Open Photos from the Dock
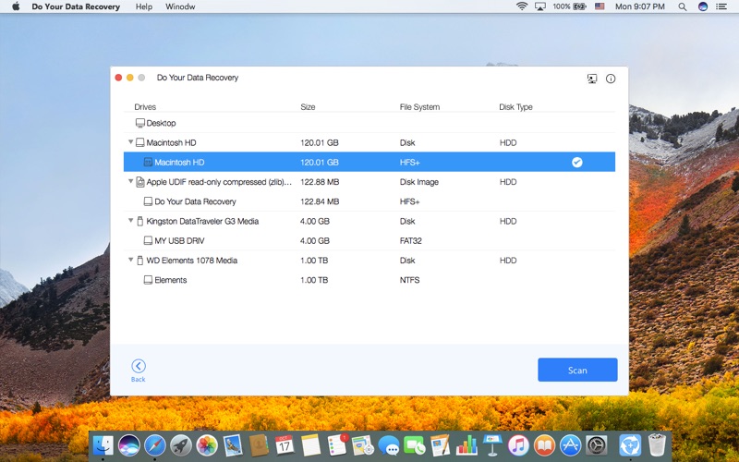Image resolution: width=739 pixels, height=462 pixels. 207,445
